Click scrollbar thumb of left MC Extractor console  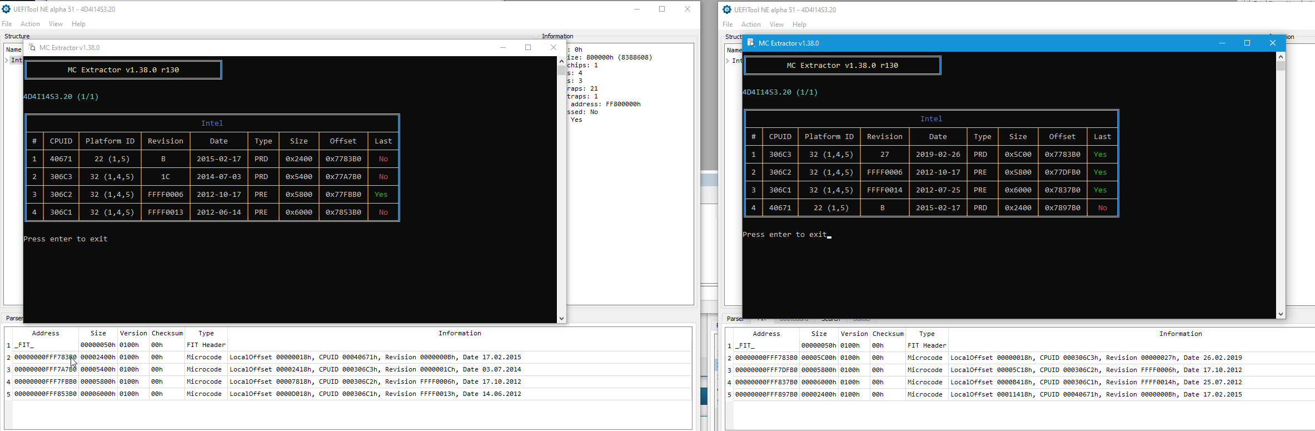click(x=561, y=70)
